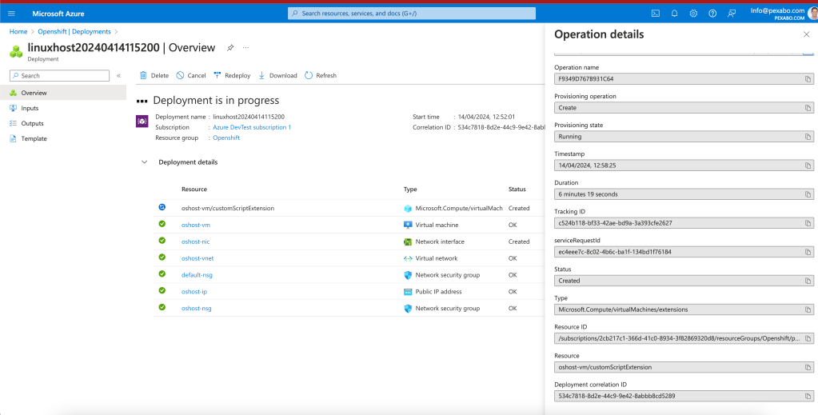Redeploy the deployment
818x415 pixels.
coord(232,75)
